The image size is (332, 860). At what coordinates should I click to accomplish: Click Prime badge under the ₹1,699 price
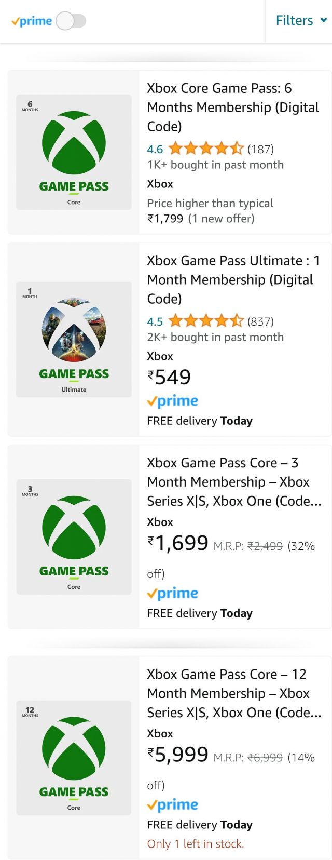172,594
